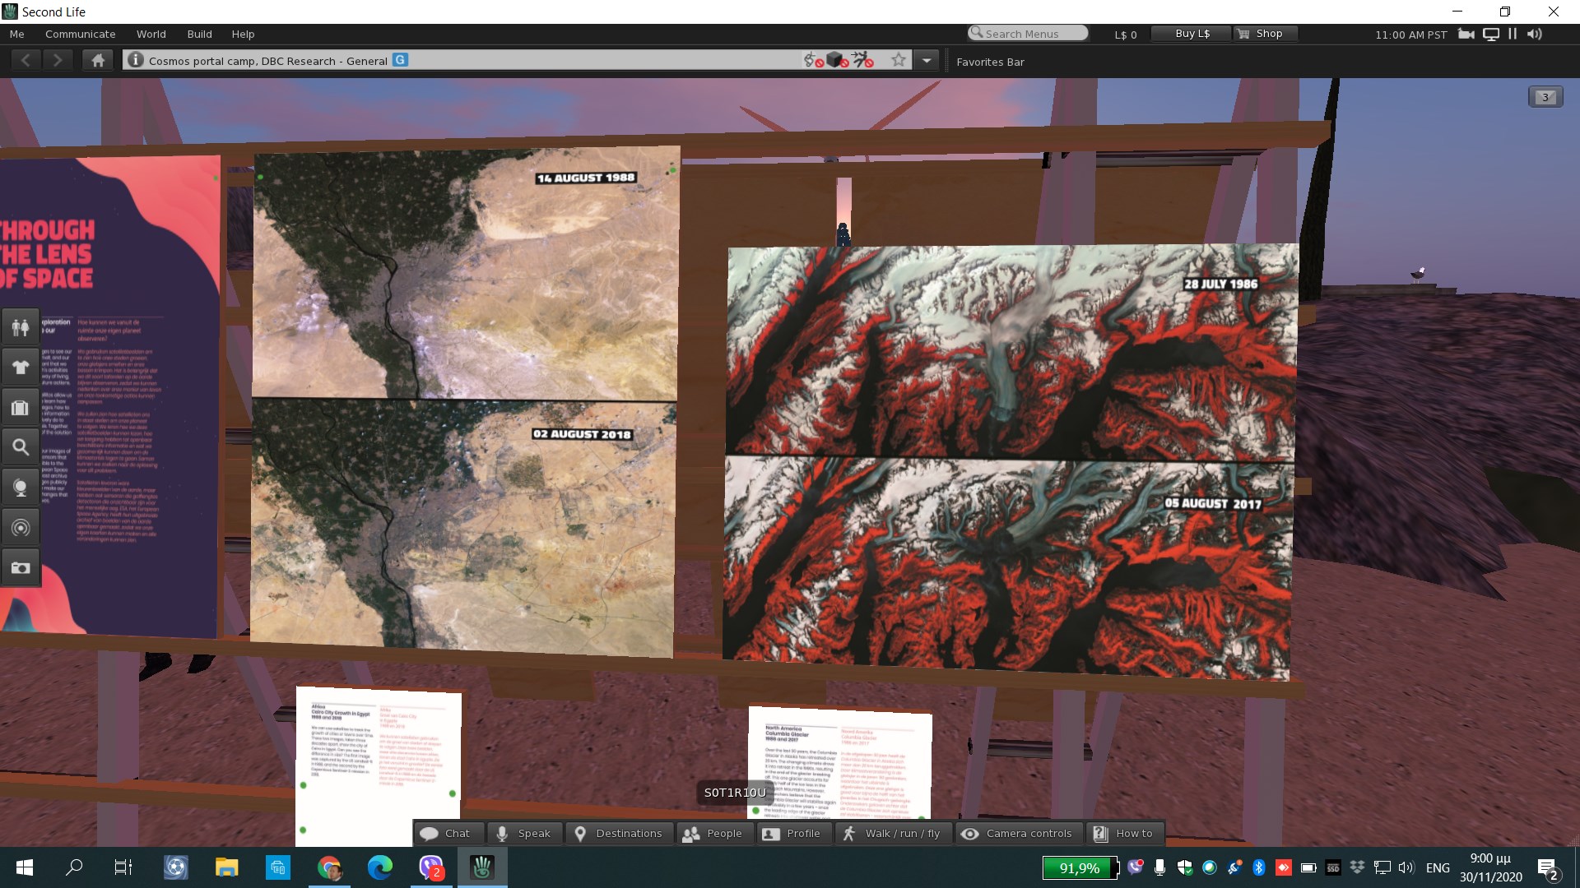Open the Dropbox tray icon
Screen dimensions: 1580x888
1357,867
